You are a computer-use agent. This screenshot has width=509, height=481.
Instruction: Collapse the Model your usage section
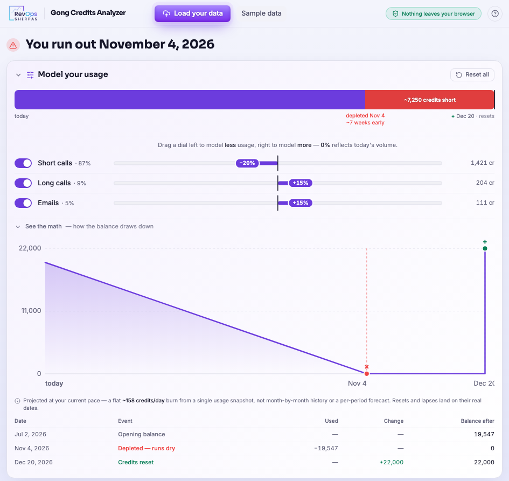(18, 75)
